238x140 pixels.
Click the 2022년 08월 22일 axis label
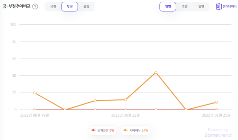[x=125, y=115]
